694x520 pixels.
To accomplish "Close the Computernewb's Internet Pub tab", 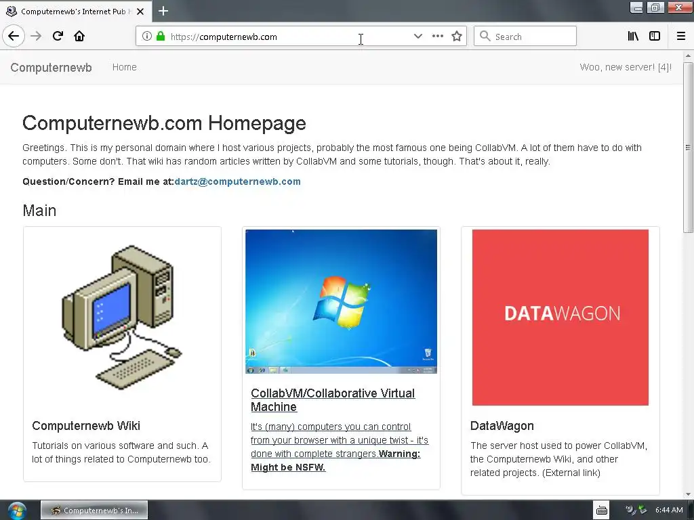I will click(x=140, y=12).
